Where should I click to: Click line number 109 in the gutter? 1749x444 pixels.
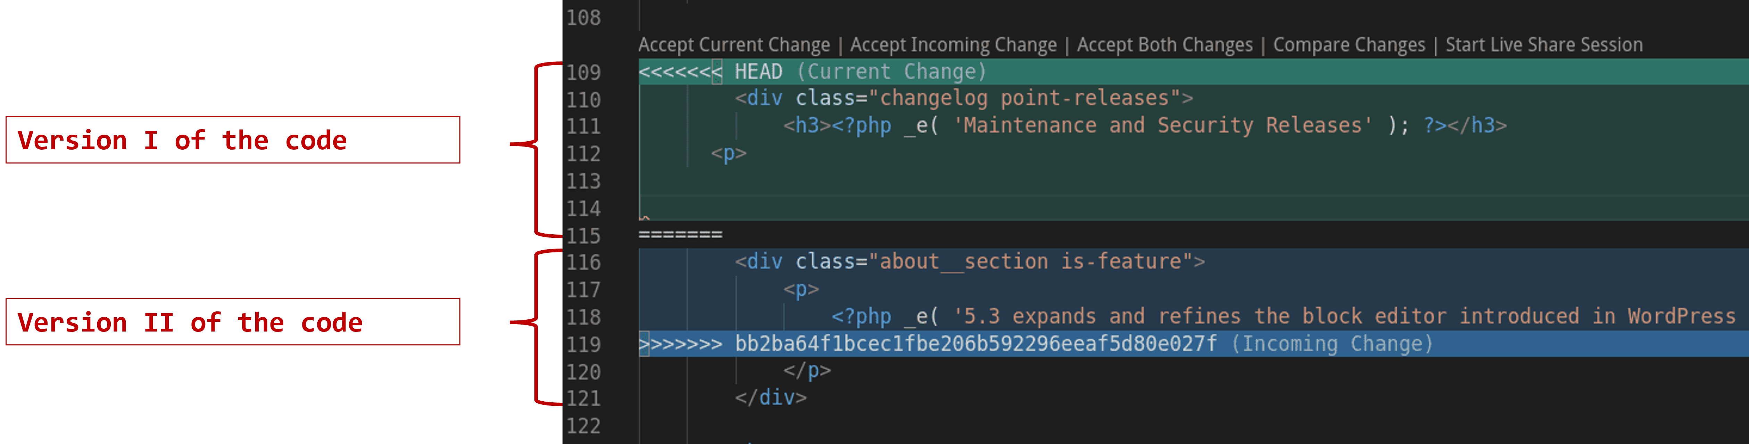point(583,72)
